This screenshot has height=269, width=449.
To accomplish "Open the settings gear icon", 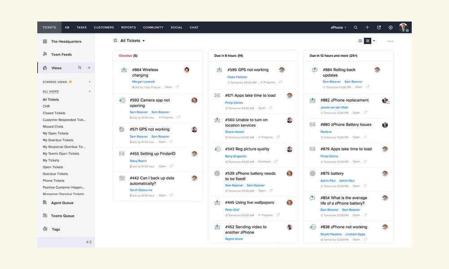I will click(x=391, y=27).
